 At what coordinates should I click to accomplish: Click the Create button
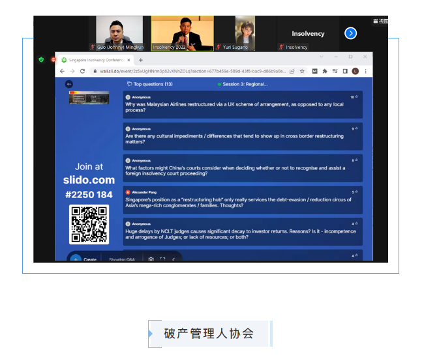tap(83, 259)
